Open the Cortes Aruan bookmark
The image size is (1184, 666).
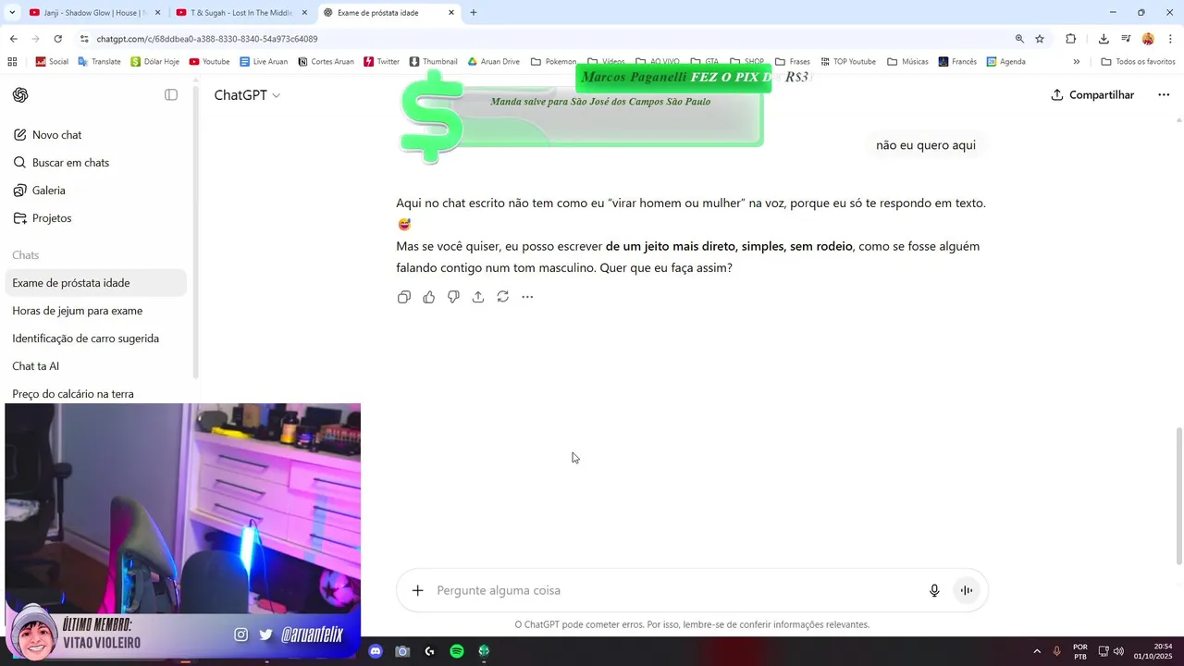pos(326,62)
